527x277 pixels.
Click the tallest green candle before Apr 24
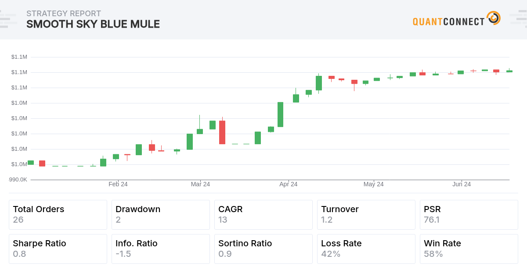click(x=280, y=114)
